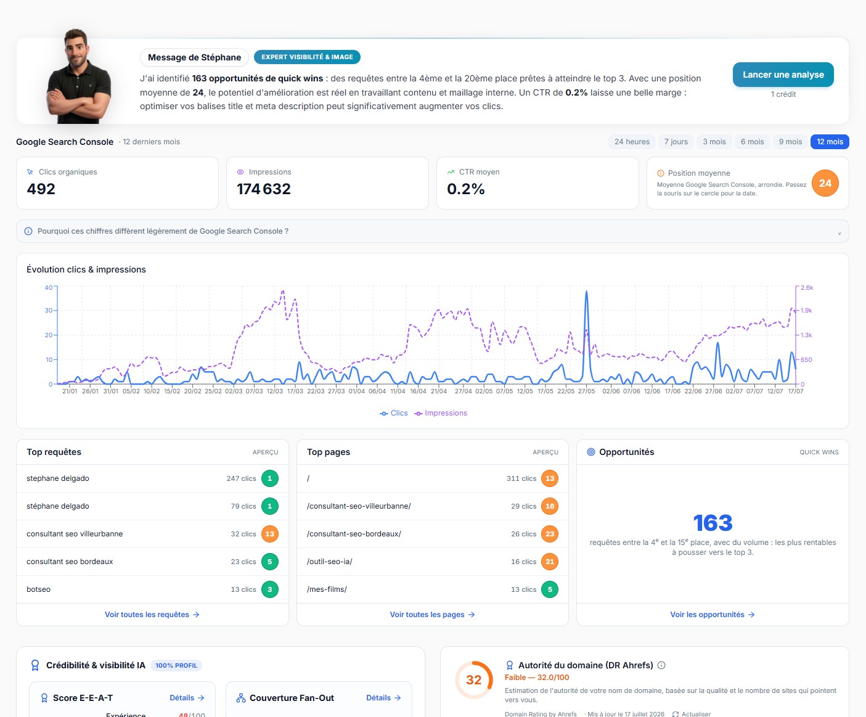
Task: Click the 'stephane delgado' query row
Action: click(x=152, y=478)
